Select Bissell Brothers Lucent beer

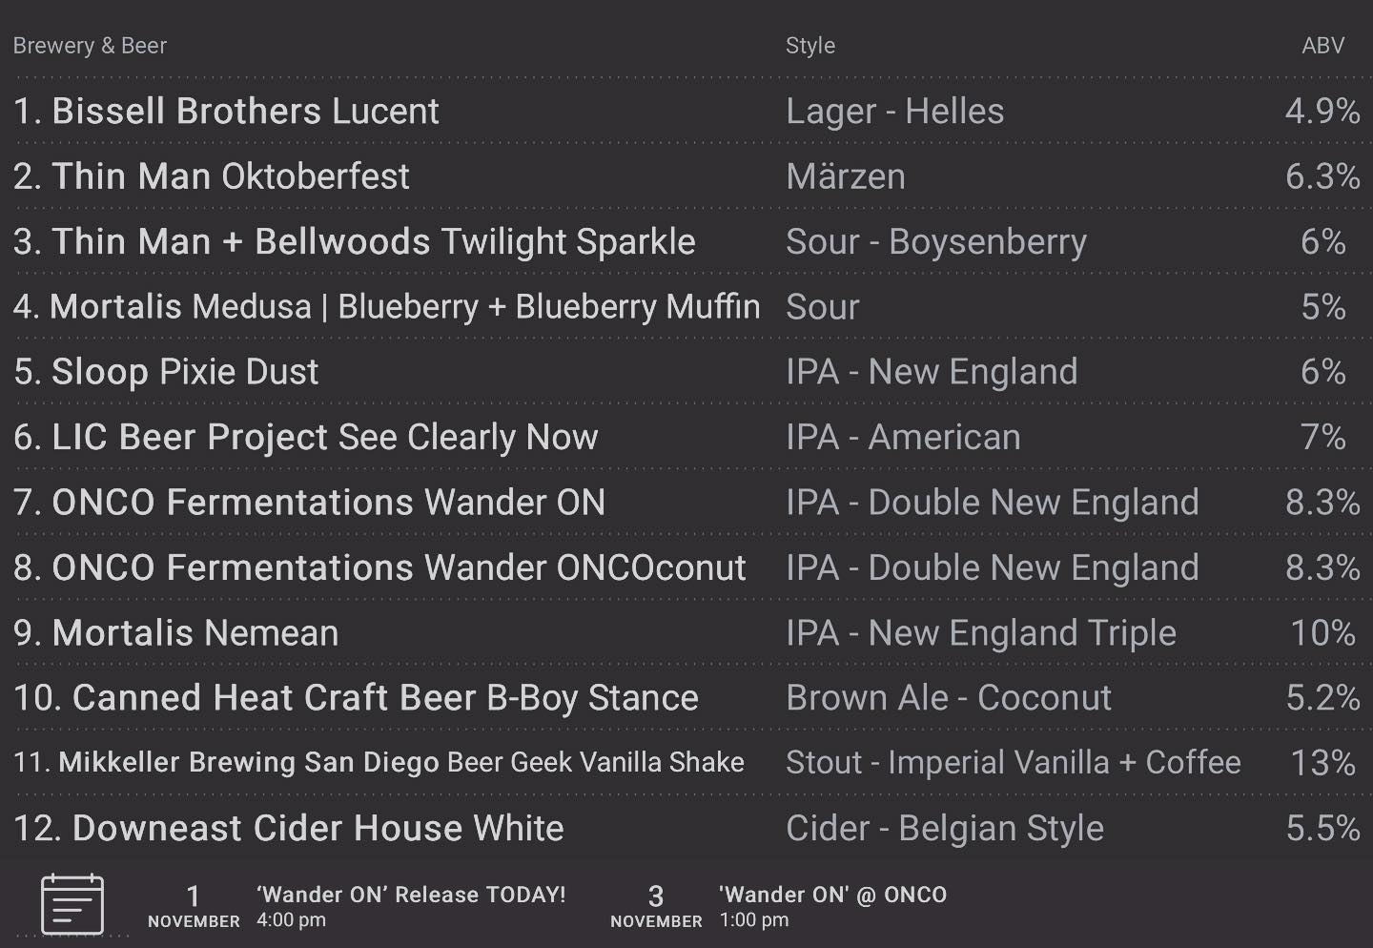[x=686, y=112]
